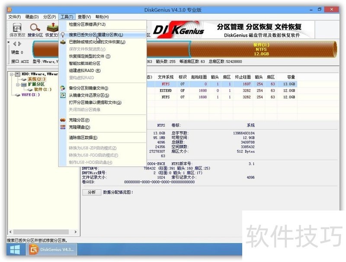This screenshot has width=346, height=262.
Task: Click the restore icon beside 从镜像文件还原分区
Action: [63, 95]
